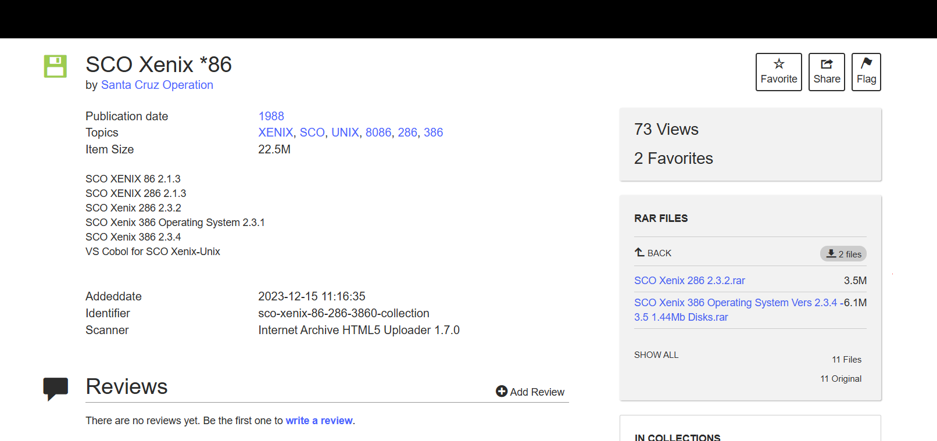Click the 2 Favorites statistic
Image resolution: width=937 pixels, height=441 pixels.
(x=673, y=158)
